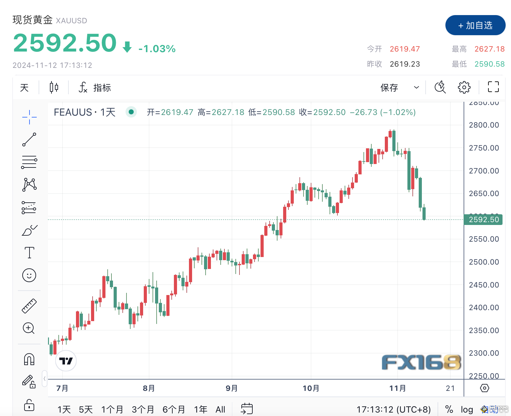Click the zoom in tool

coord(29,328)
